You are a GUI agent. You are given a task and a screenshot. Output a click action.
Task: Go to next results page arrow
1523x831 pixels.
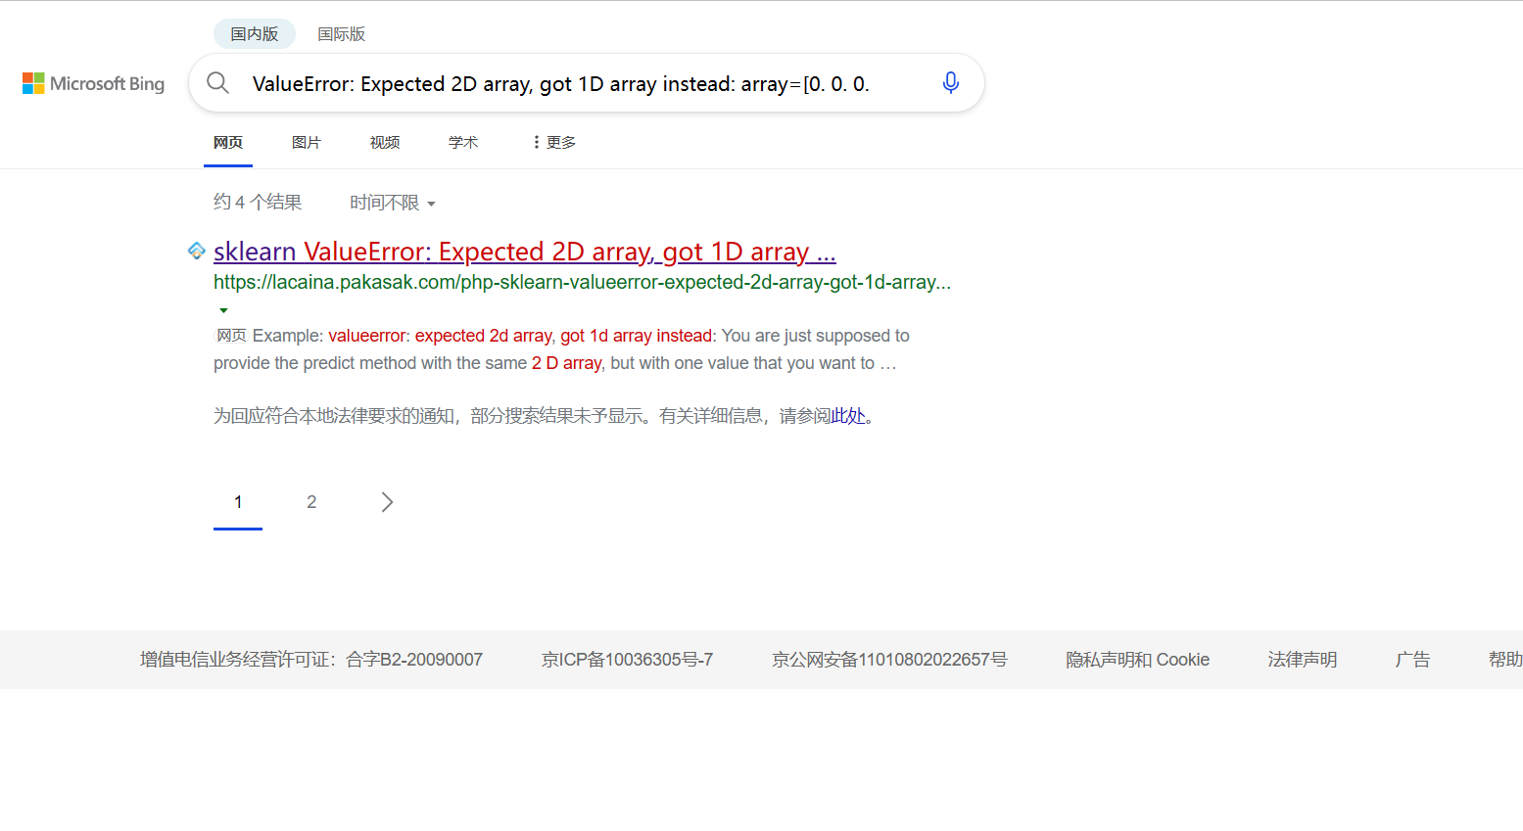click(x=387, y=502)
